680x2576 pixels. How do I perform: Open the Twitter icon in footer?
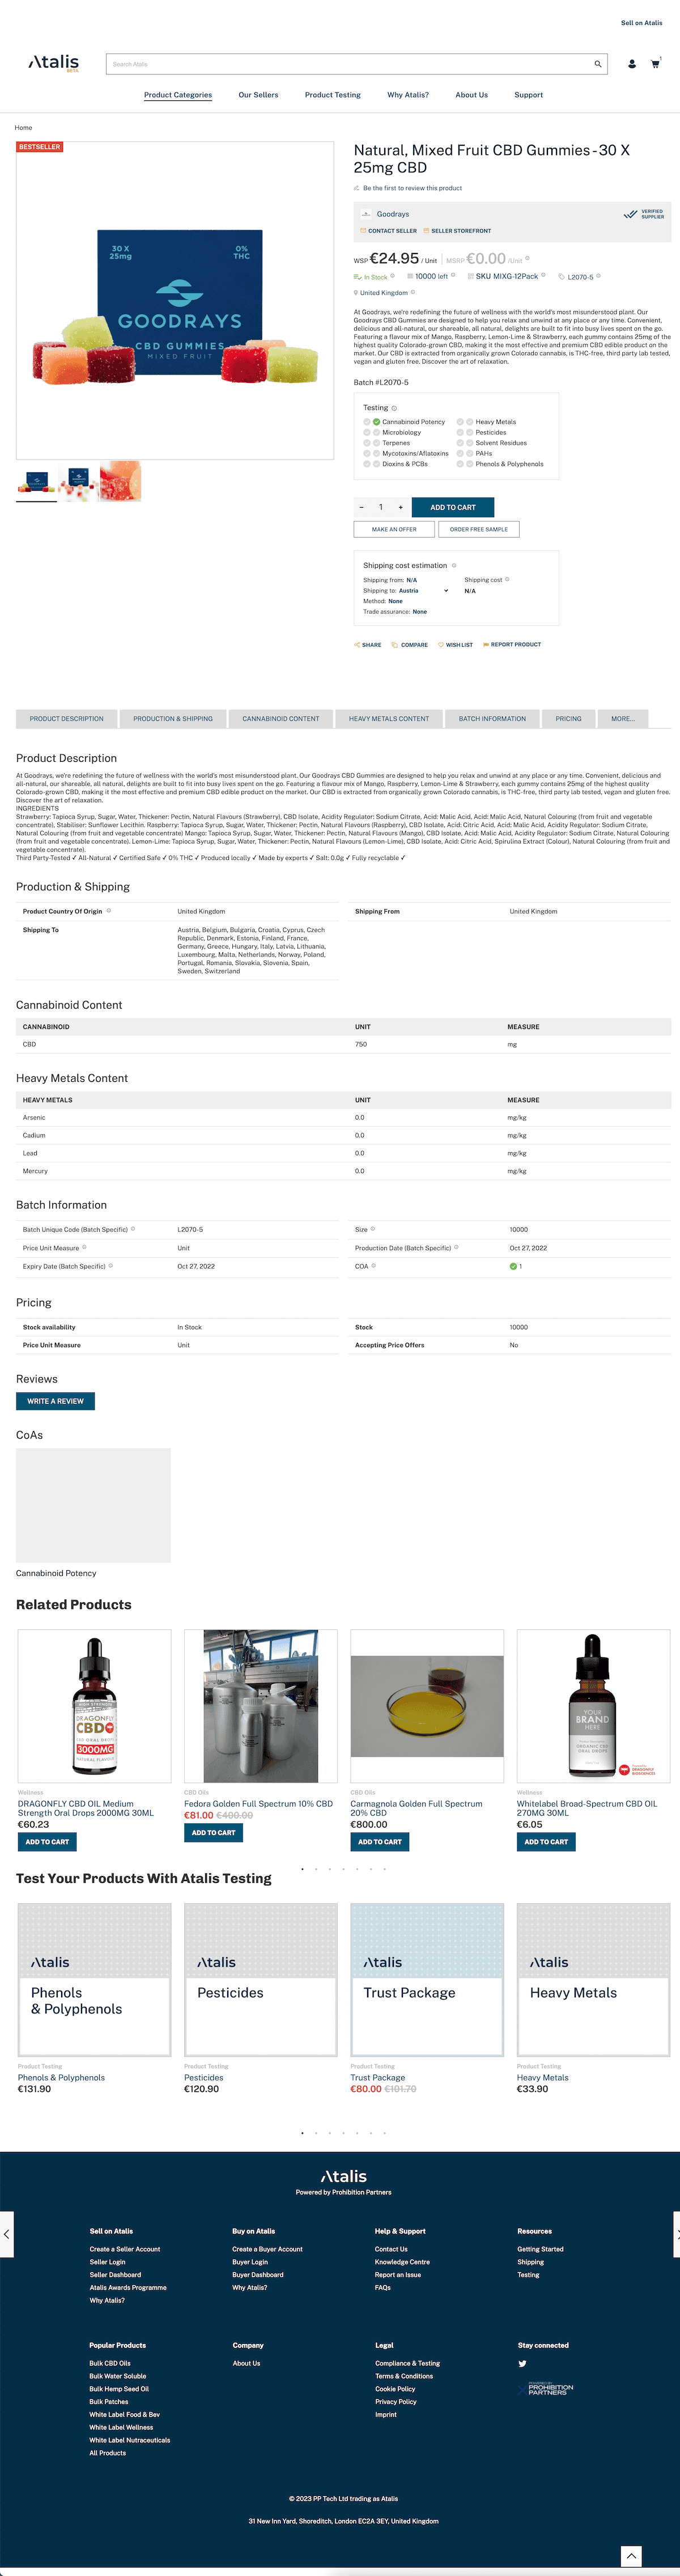click(522, 2363)
